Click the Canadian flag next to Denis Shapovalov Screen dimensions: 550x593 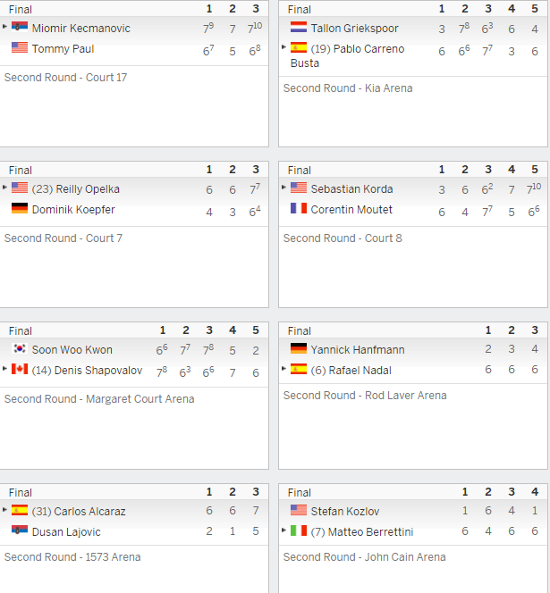(20, 369)
